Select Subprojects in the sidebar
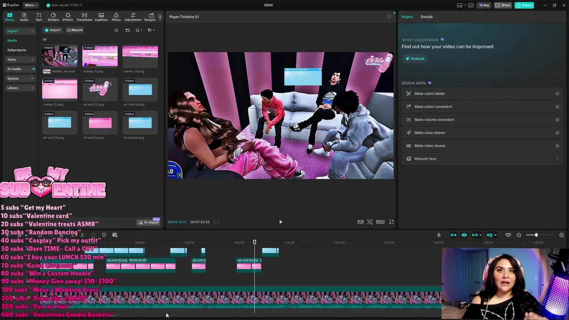This screenshot has width=569, height=320. [16, 50]
